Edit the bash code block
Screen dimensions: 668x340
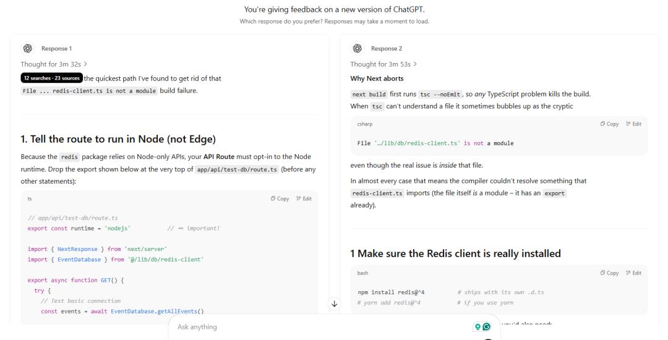pos(633,273)
